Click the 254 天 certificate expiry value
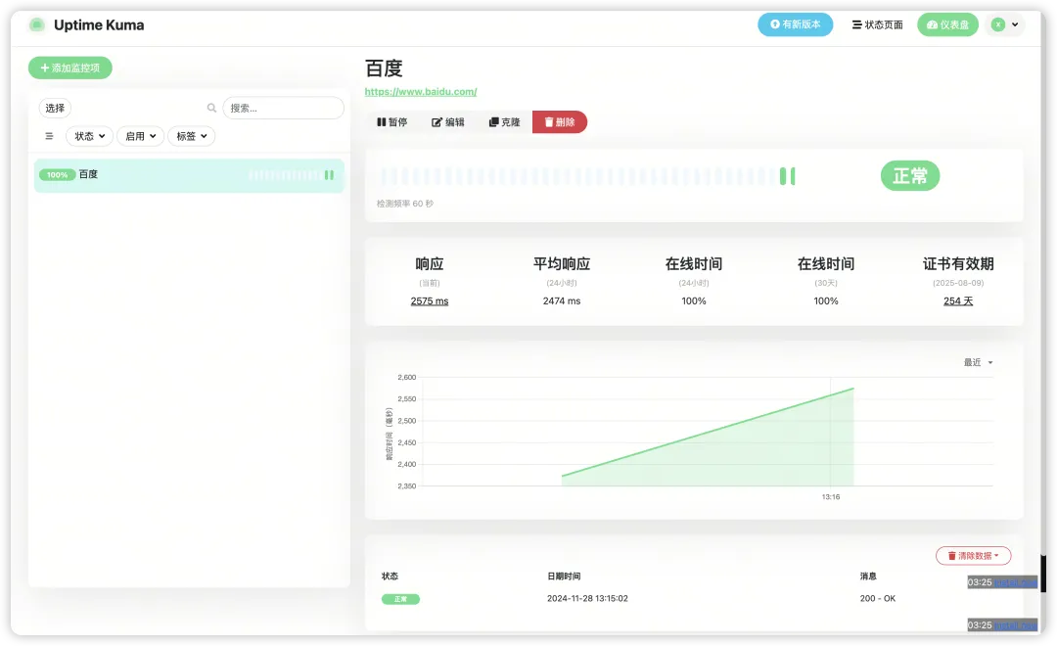This screenshot has width=1057, height=646. pyautogui.click(x=958, y=301)
